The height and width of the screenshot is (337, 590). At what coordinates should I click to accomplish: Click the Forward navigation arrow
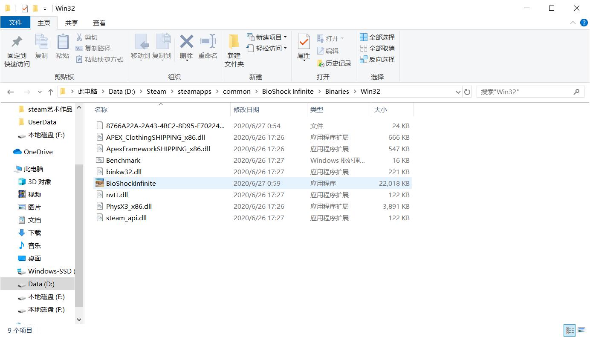click(27, 92)
